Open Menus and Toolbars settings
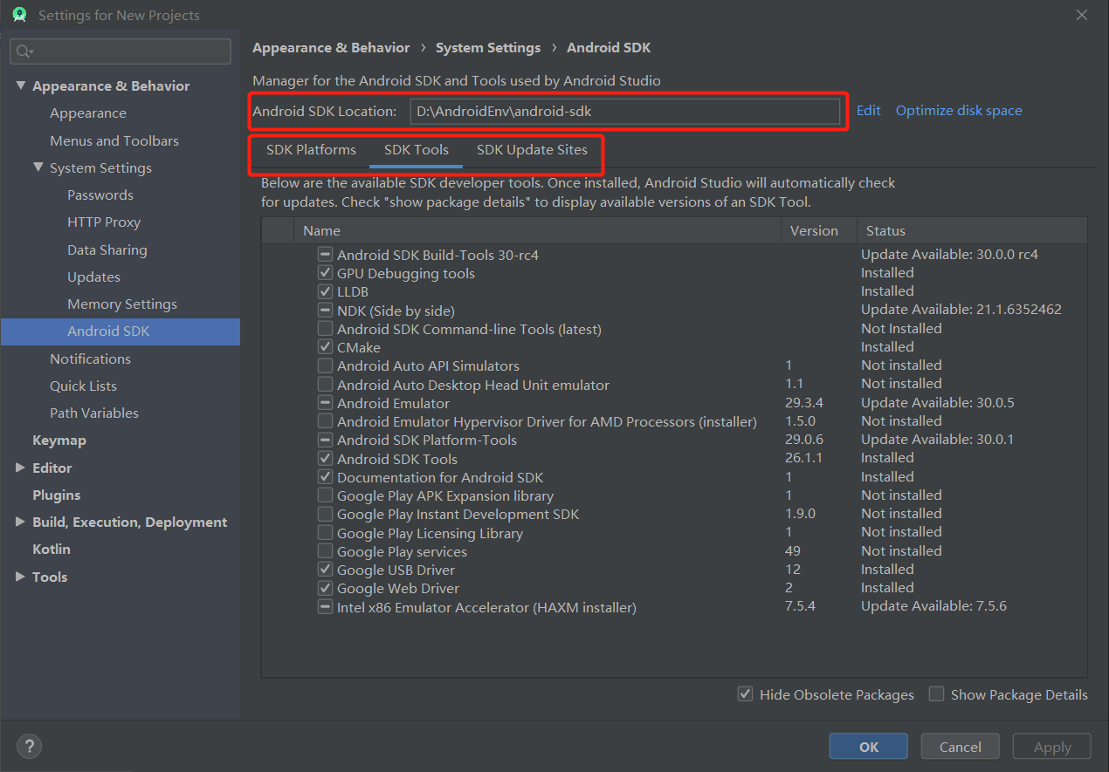Viewport: 1109px width, 772px height. 114,140
